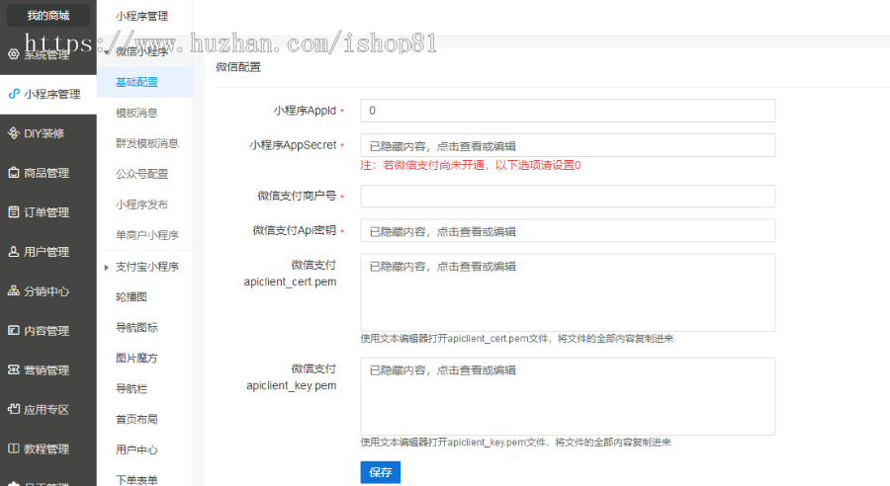The width and height of the screenshot is (890, 486).
Task: Open 商品管理 section
Action: click(48, 173)
